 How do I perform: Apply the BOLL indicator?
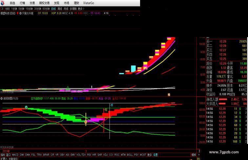(130, 155)
